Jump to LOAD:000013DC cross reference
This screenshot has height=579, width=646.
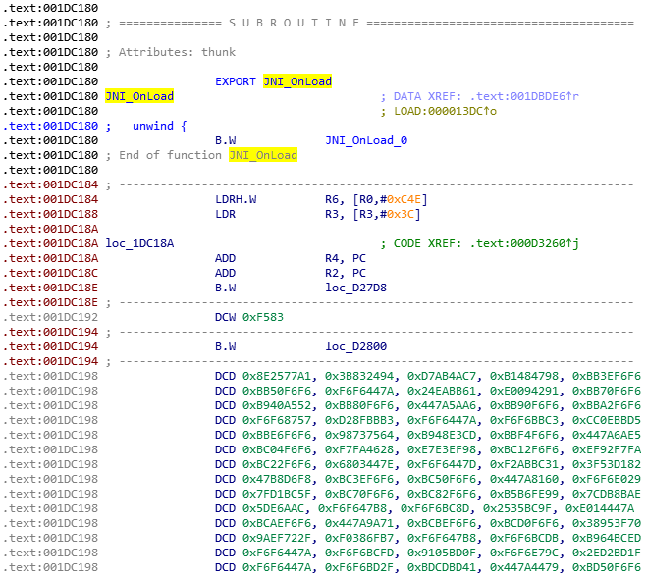tap(445, 111)
